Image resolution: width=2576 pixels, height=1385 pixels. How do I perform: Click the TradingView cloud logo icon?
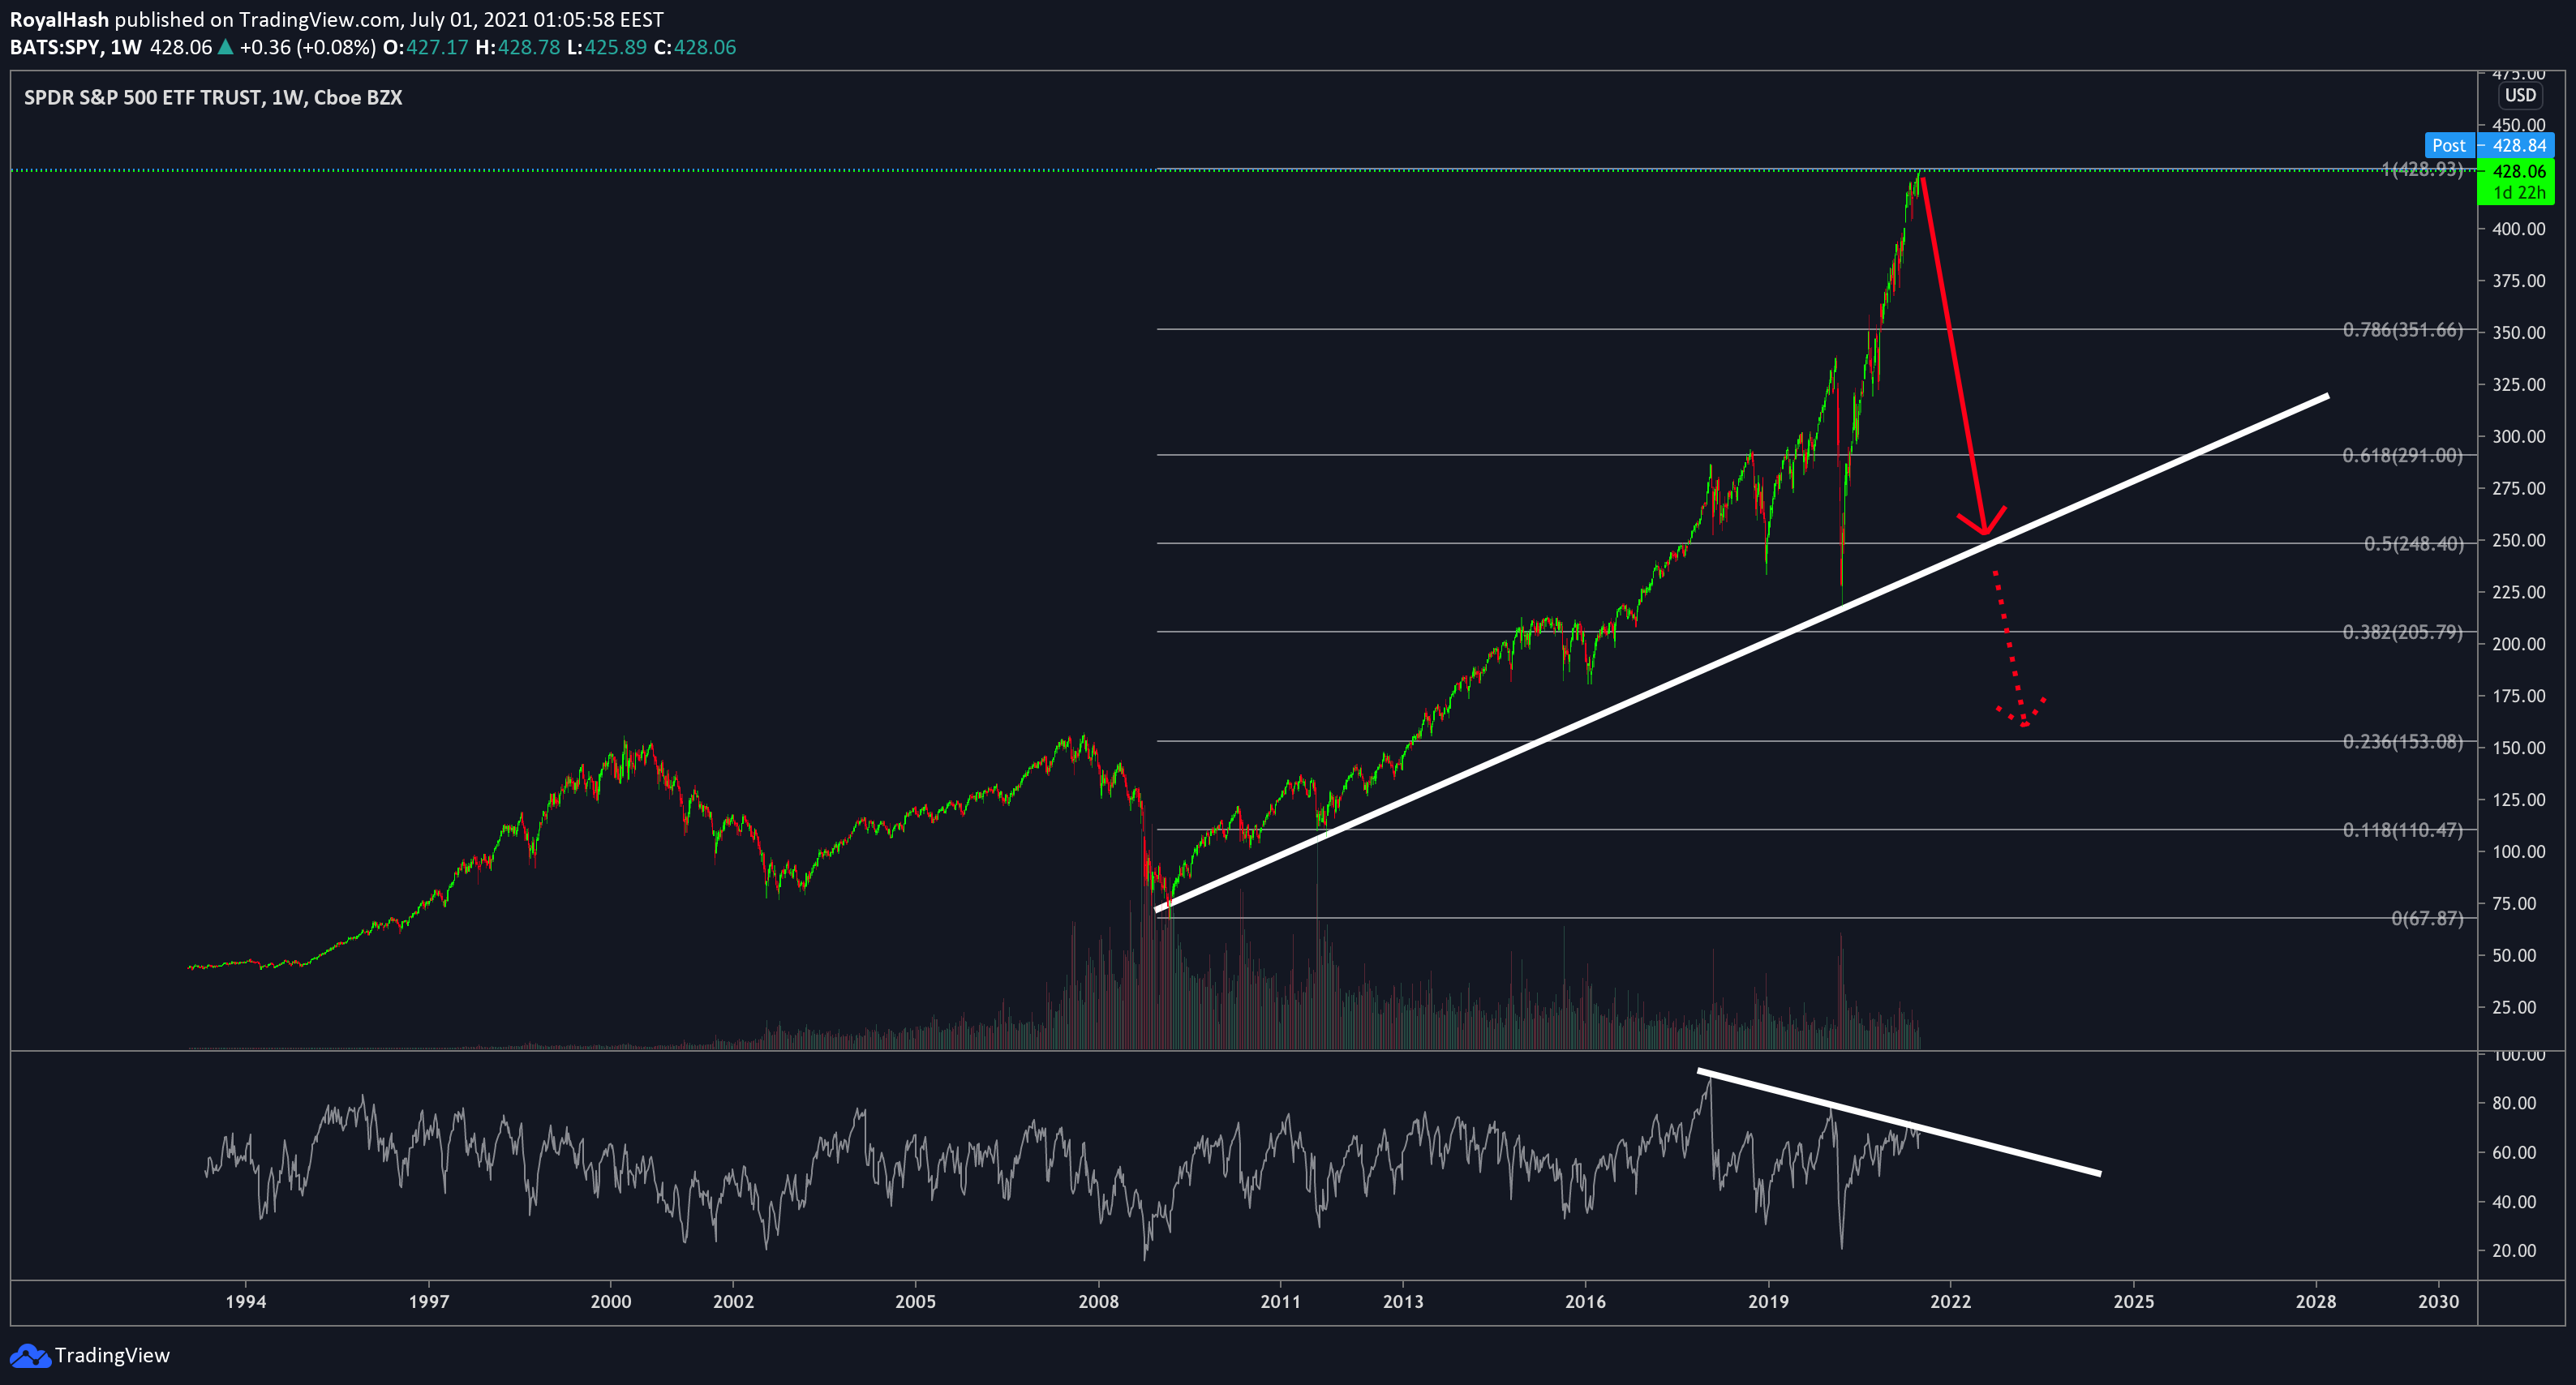(x=29, y=1356)
